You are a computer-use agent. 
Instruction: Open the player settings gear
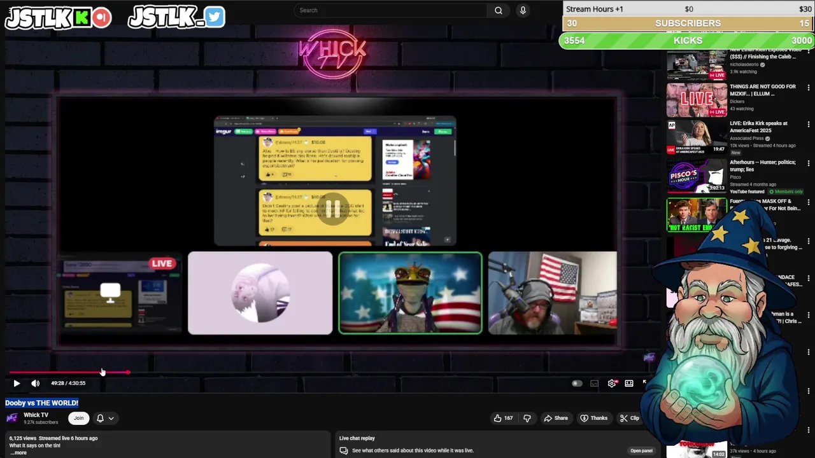click(x=612, y=383)
